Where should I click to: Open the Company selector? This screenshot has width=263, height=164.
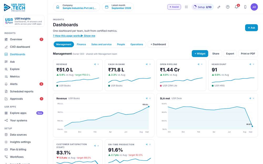point(77,7)
